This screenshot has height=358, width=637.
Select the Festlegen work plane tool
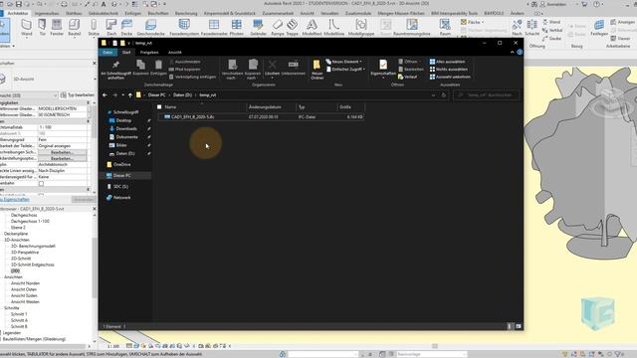pos(599,28)
